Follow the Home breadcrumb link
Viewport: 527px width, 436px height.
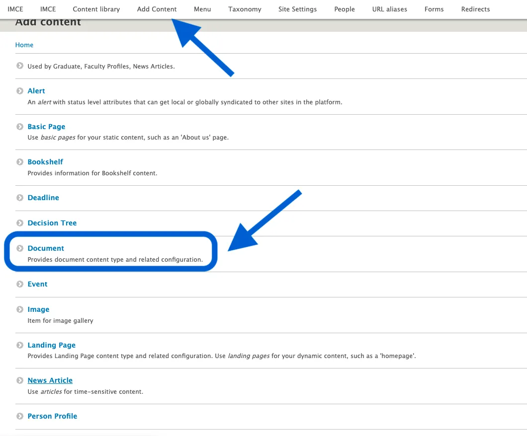(24, 45)
